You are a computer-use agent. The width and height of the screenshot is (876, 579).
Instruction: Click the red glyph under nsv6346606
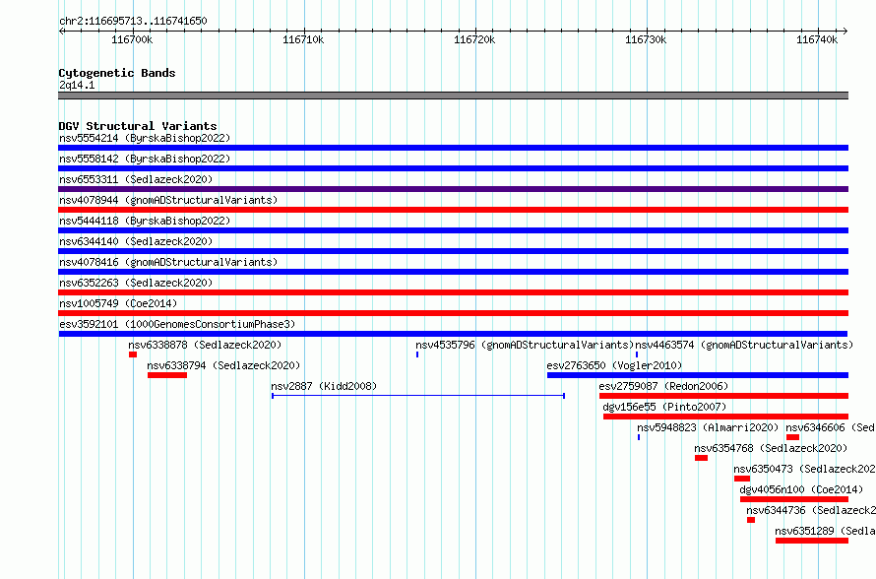click(792, 437)
